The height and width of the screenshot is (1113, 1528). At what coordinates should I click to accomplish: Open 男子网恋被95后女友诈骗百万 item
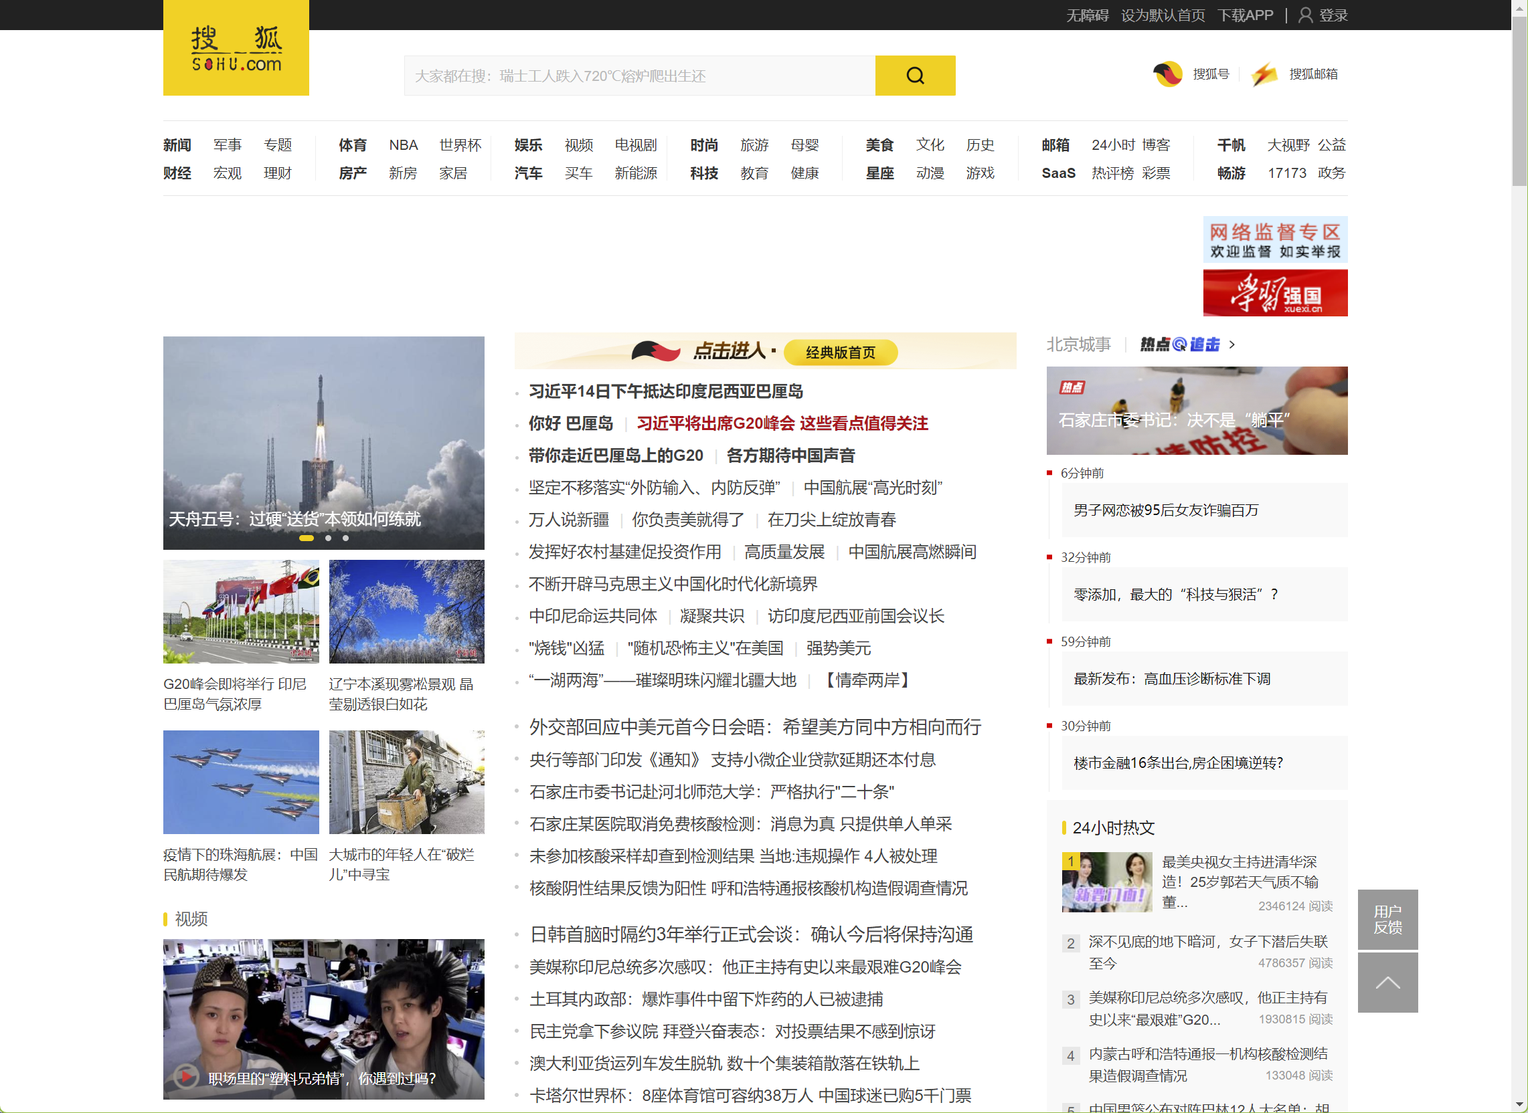tap(1165, 510)
